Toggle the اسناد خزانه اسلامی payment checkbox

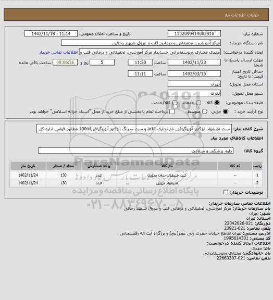coord(172,111)
